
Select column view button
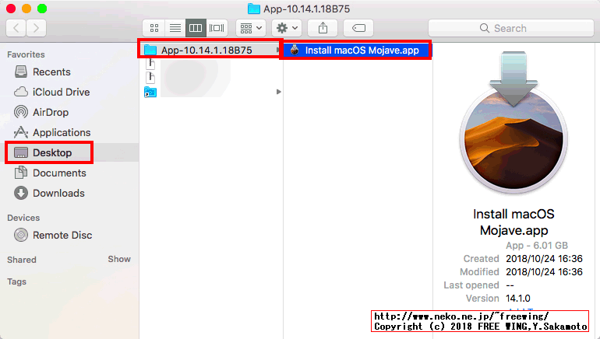(196, 28)
